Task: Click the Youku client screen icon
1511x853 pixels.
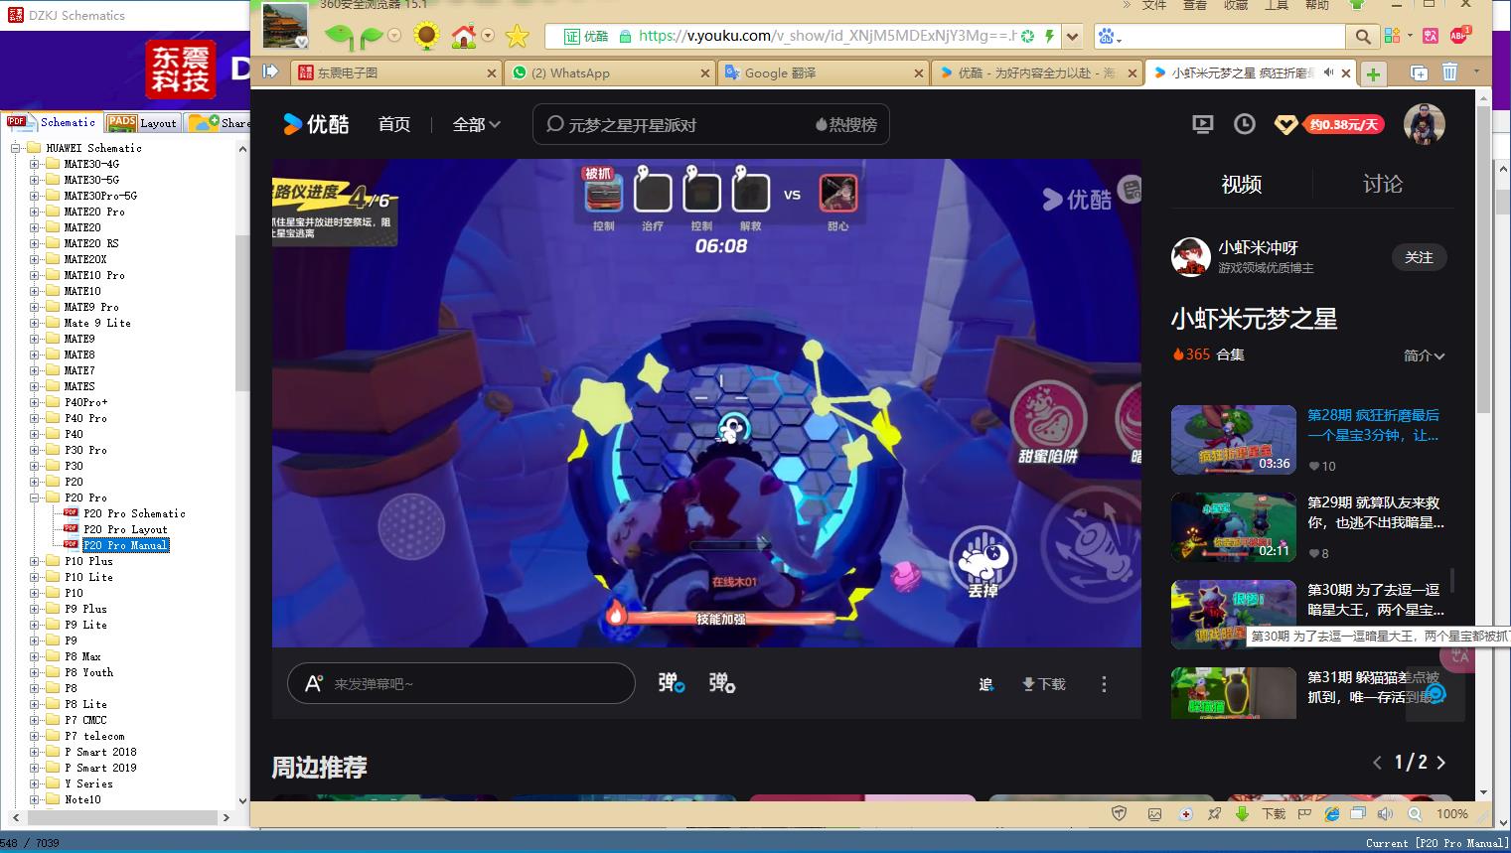Action: click(1202, 124)
